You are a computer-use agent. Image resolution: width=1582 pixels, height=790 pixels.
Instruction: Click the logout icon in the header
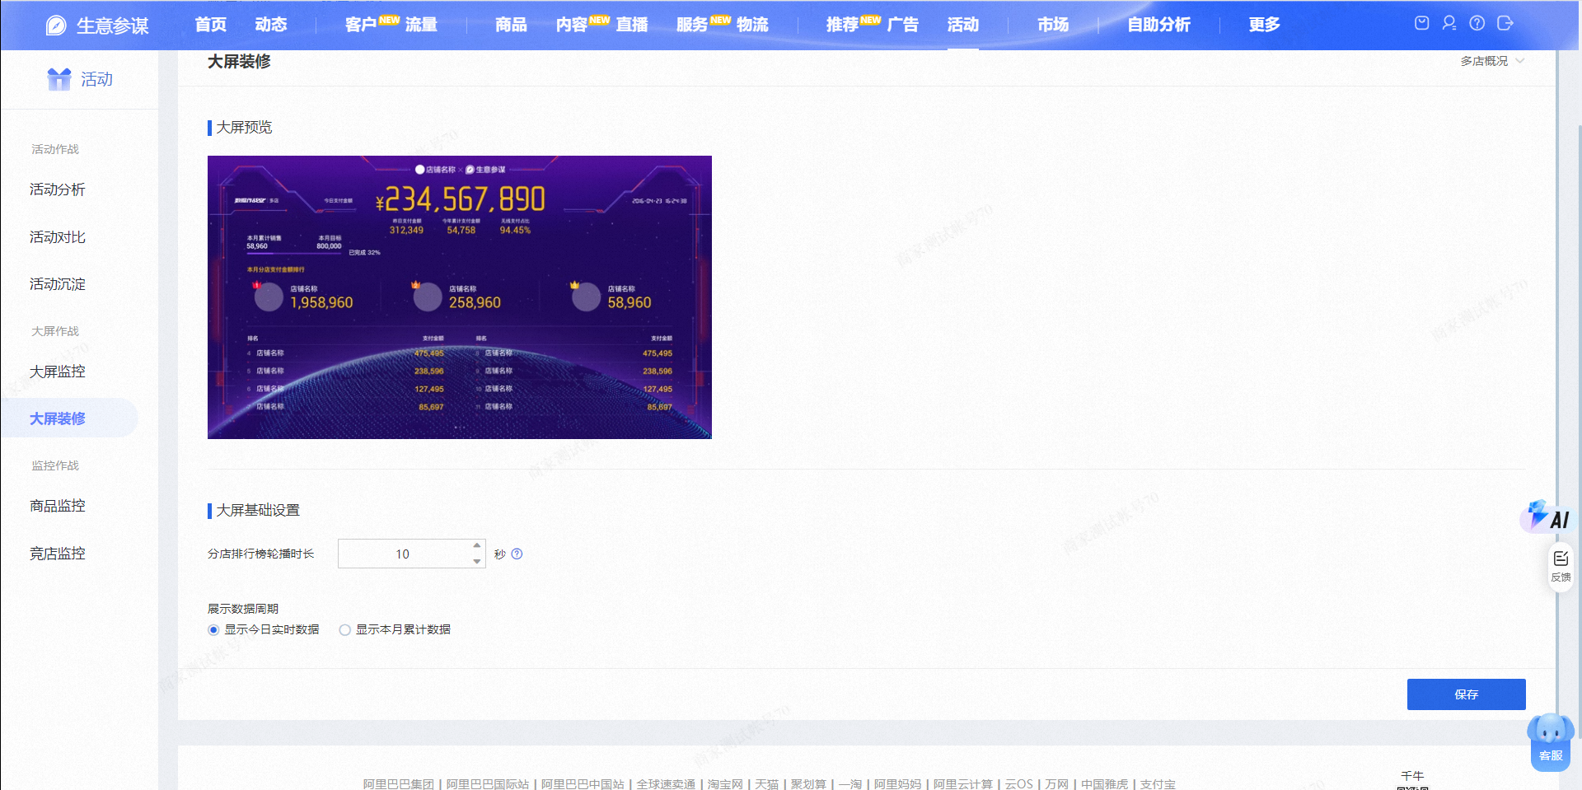pos(1505,23)
